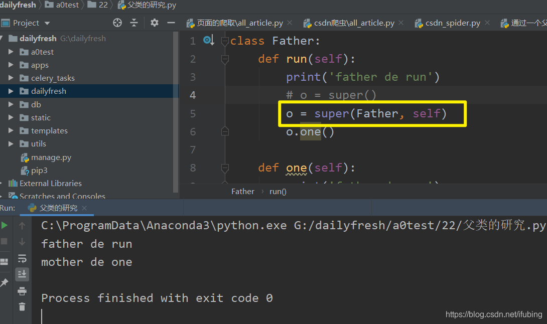Expand the static folder arrow
The height and width of the screenshot is (324, 547).
point(11,117)
